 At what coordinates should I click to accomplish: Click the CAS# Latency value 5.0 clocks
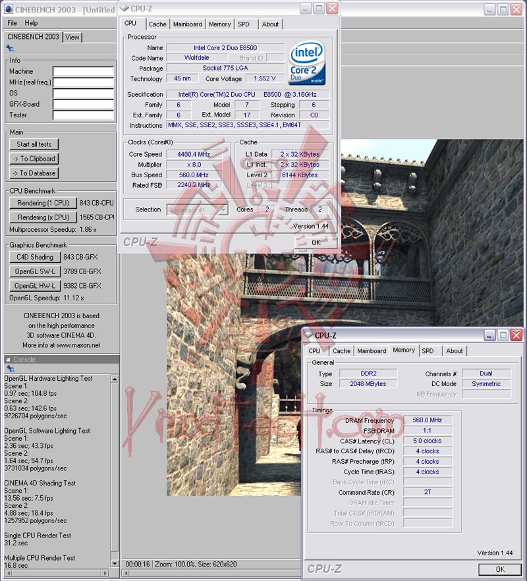coord(428,441)
